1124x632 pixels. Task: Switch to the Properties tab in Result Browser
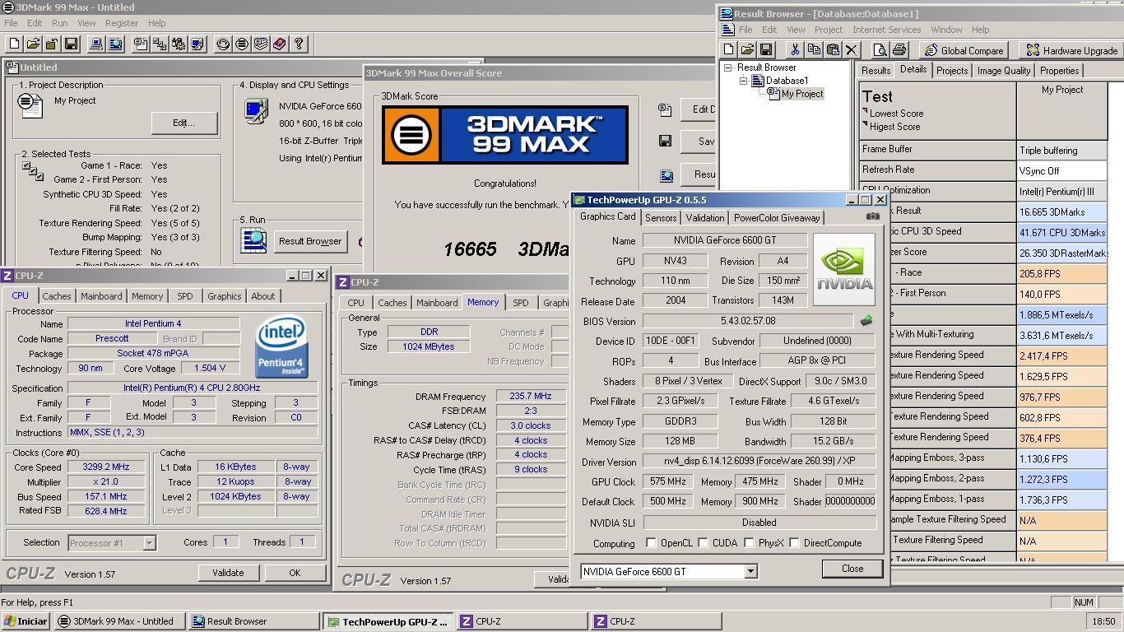pos(1060,71)
